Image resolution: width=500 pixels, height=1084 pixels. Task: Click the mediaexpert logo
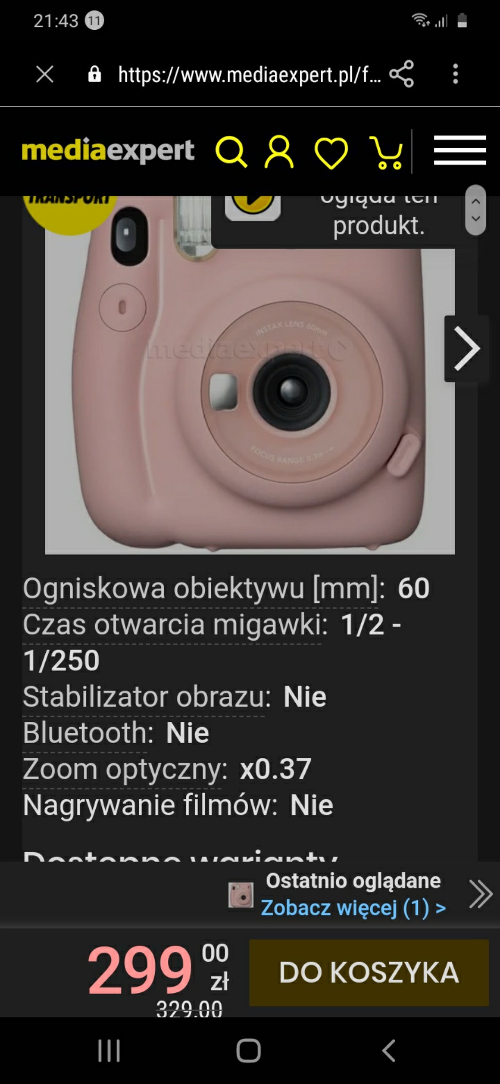coord(108,151)
